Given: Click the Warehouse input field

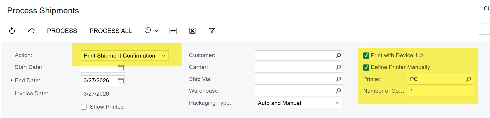Looking at the screenshot, I should (299, 91).
